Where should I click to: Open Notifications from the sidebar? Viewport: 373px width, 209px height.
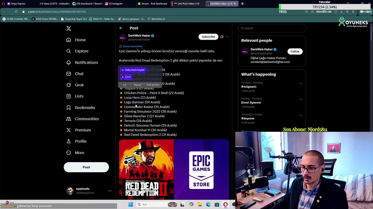[x=82, y=62]
